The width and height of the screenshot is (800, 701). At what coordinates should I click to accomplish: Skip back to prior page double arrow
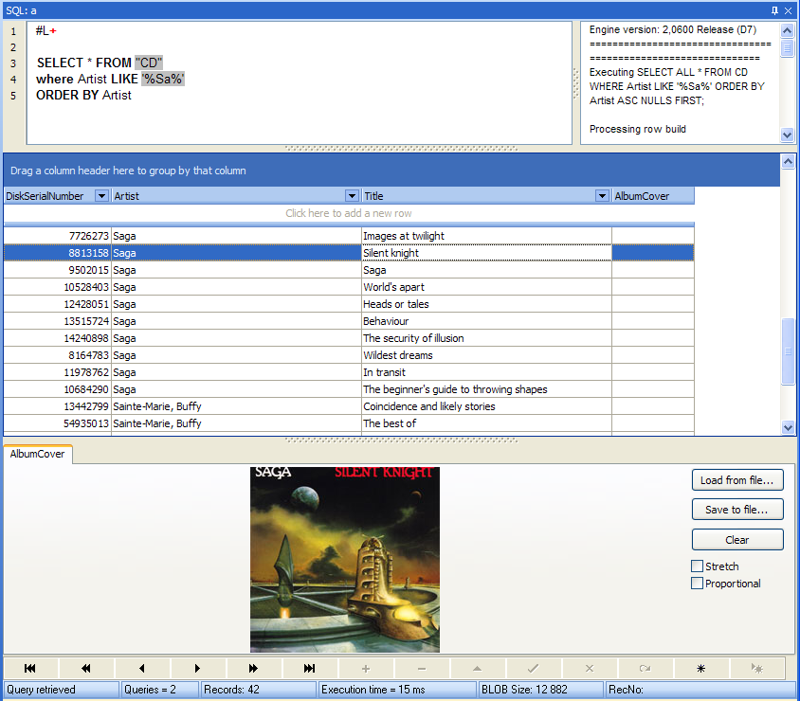(86, 668)
